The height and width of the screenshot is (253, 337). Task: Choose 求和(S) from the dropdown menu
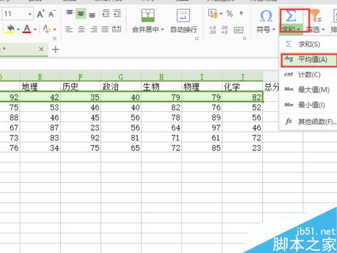pos(308,44)
